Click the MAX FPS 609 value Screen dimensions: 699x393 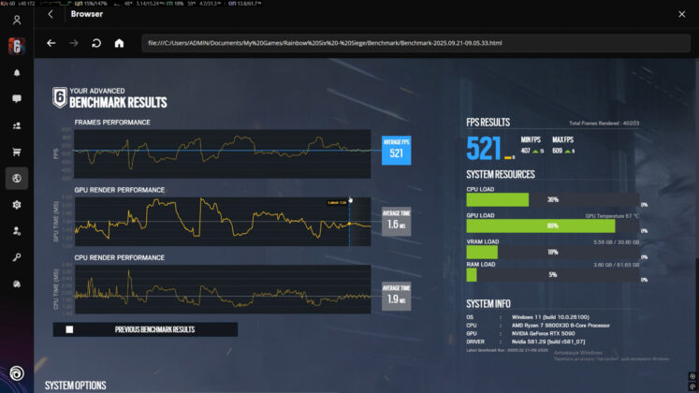click(x=558, y=151)
